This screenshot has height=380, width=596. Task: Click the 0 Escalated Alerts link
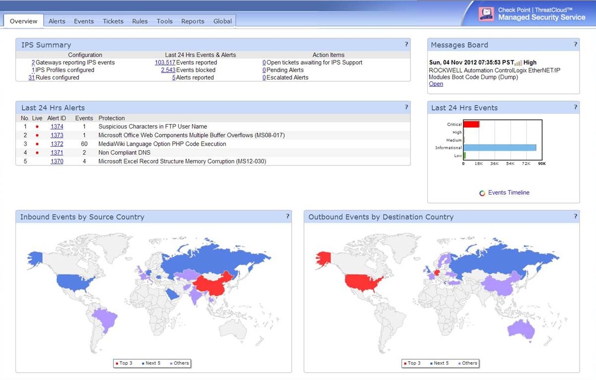(x=264, y=78)
